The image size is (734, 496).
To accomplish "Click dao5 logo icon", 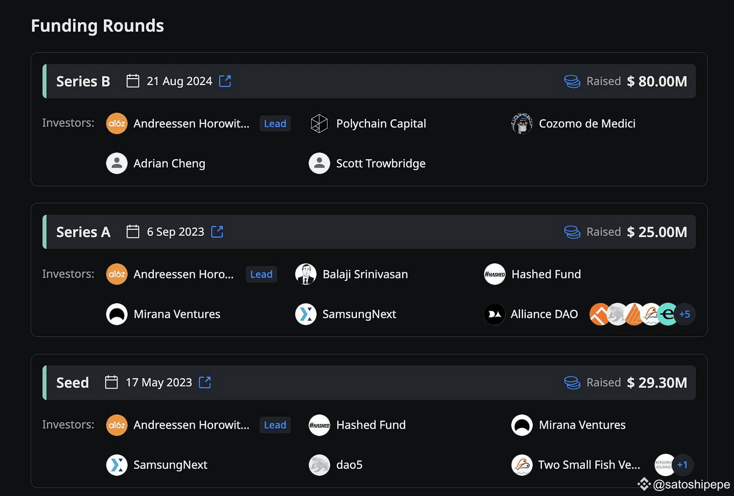I will coord(319,465).
